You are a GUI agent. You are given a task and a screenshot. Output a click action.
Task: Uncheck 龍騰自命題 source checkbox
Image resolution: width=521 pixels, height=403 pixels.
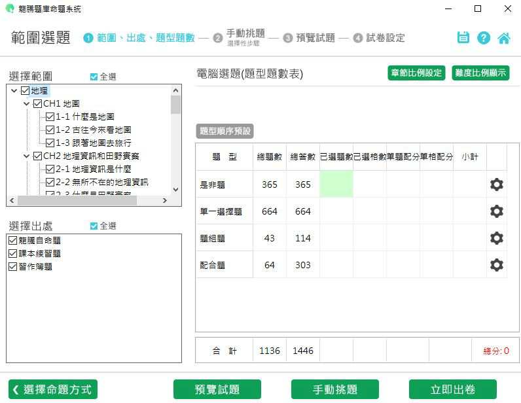12,240
